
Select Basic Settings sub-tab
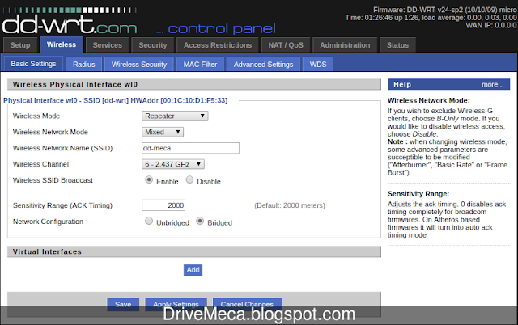point(33,64)
